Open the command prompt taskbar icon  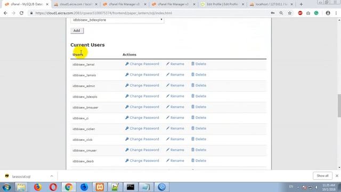pyautogui.click(x=131, y=187)
